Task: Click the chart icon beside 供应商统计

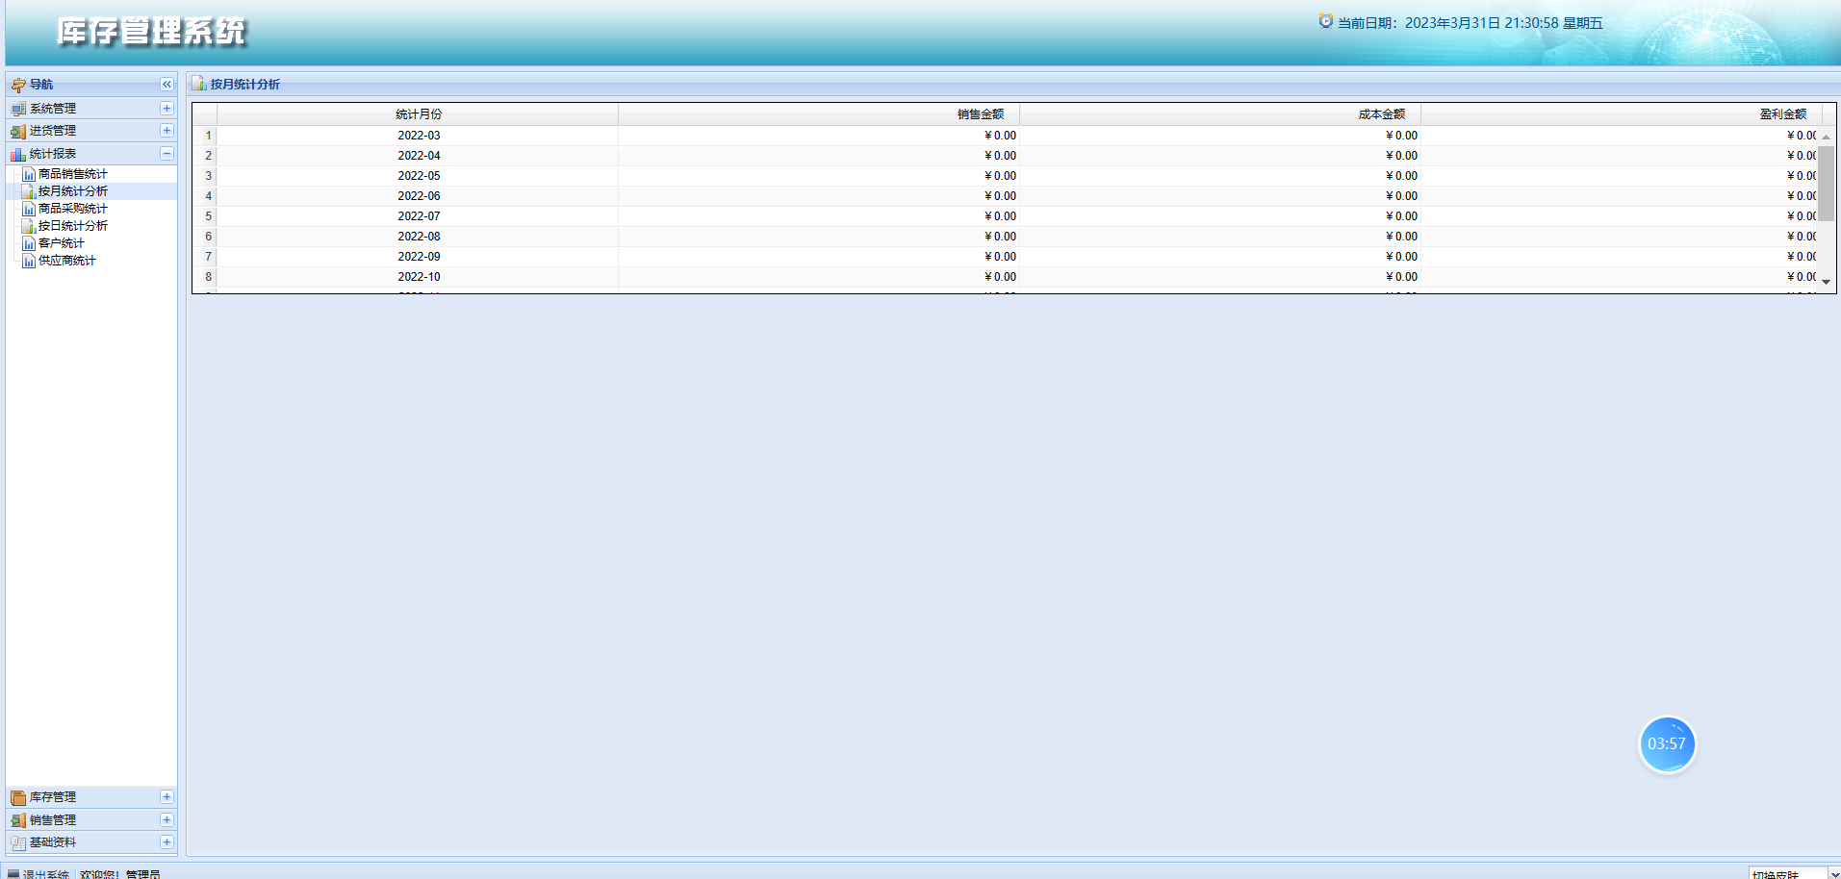Action: tap(29, 261)
